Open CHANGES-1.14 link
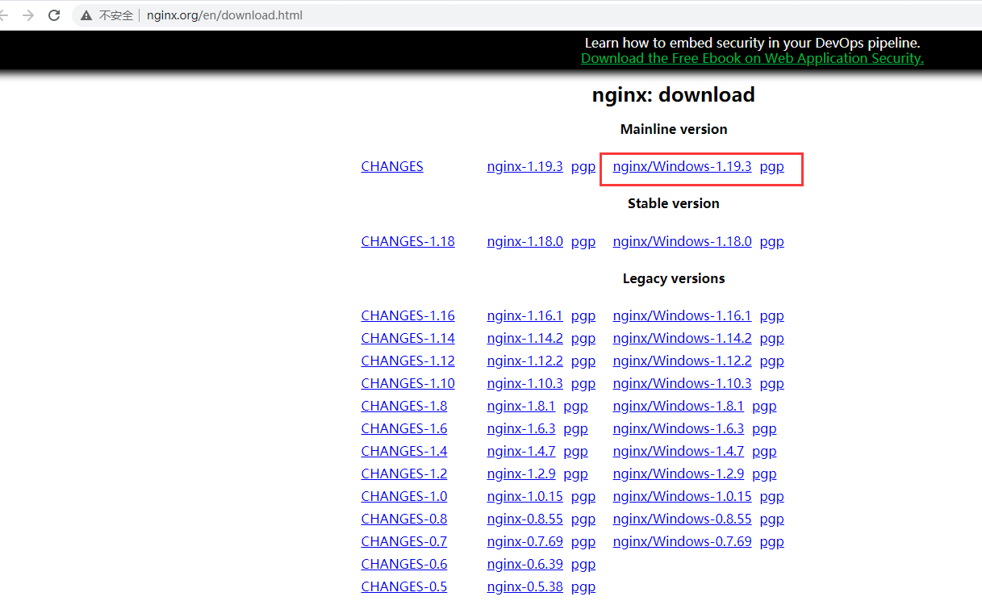The height and width of the screenshot is (605, 982). pos(407,338)
